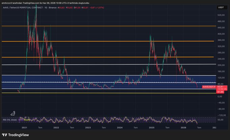
Task: Click 360,00 on the price axis
Action: [221, 40]
